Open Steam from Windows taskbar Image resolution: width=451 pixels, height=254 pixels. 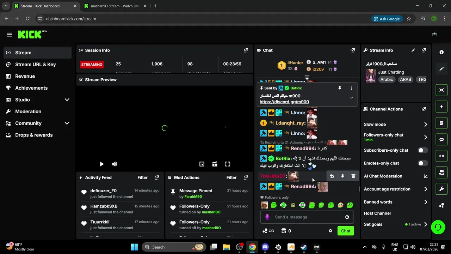coord(304,247)
